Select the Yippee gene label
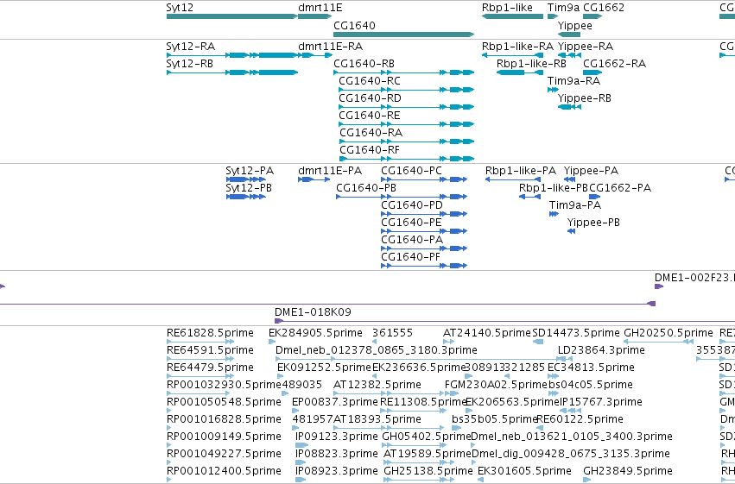This screenshot has width=735, height=484. [x=574, y=26]
